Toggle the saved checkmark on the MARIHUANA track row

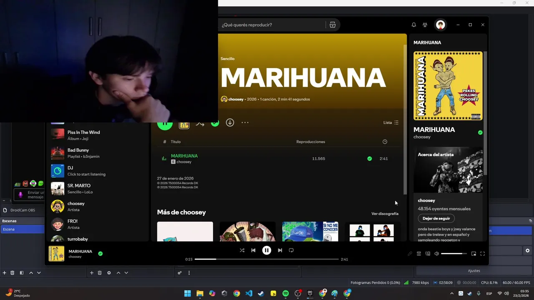370,158
